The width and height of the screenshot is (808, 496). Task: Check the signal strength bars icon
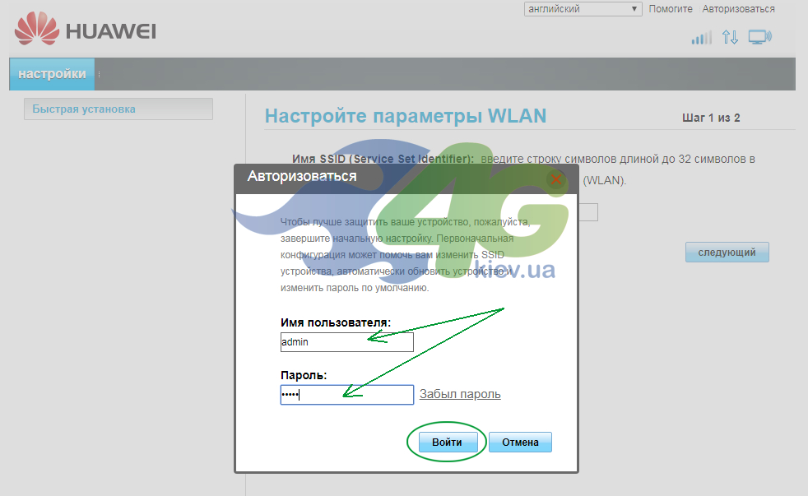point(701,38)
